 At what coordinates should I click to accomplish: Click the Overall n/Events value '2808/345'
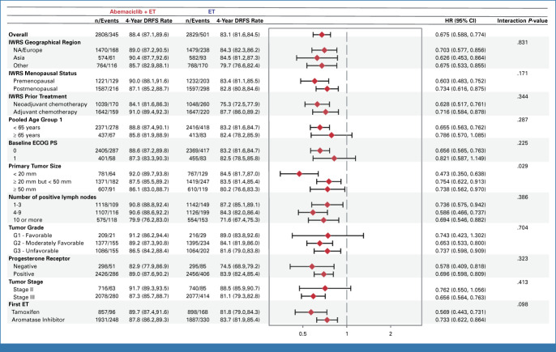[x=107, y=34]
